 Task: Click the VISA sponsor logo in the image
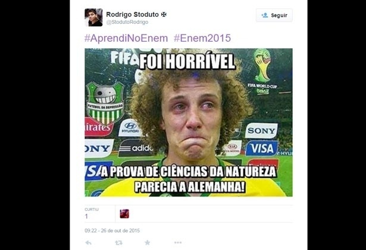pos(262,148)
